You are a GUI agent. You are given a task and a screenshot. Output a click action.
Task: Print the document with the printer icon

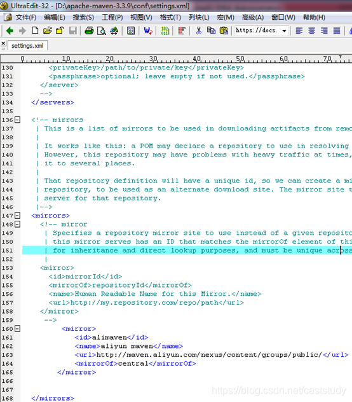coord(89,31)
